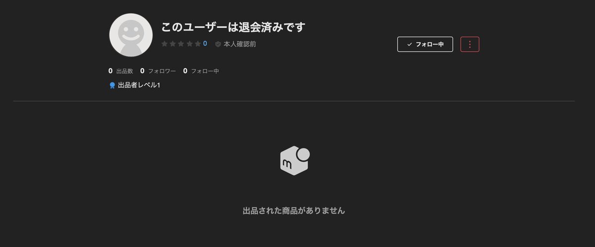This screenshot has width=595, height=247.
Task: Click the second rating star
Action: point(173,44)
